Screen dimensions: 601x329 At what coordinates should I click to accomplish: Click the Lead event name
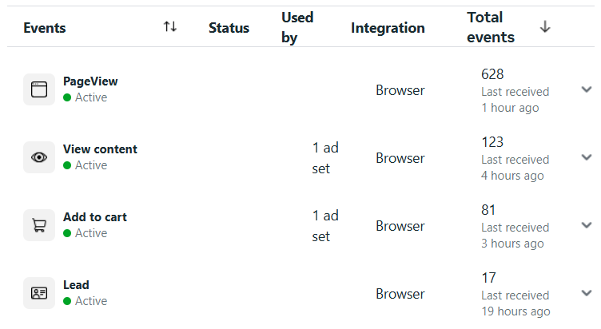pos(76,284)
